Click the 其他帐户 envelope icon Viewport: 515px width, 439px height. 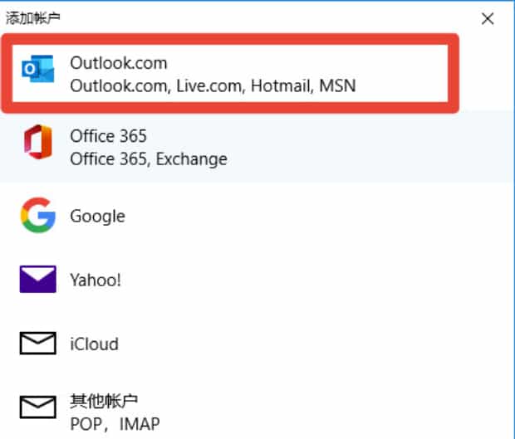pos(37,407)
